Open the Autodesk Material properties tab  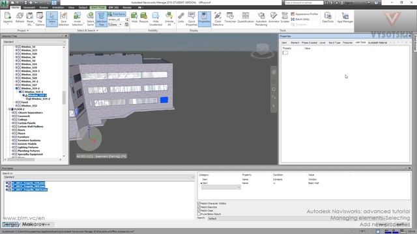(x=377, y=42)
